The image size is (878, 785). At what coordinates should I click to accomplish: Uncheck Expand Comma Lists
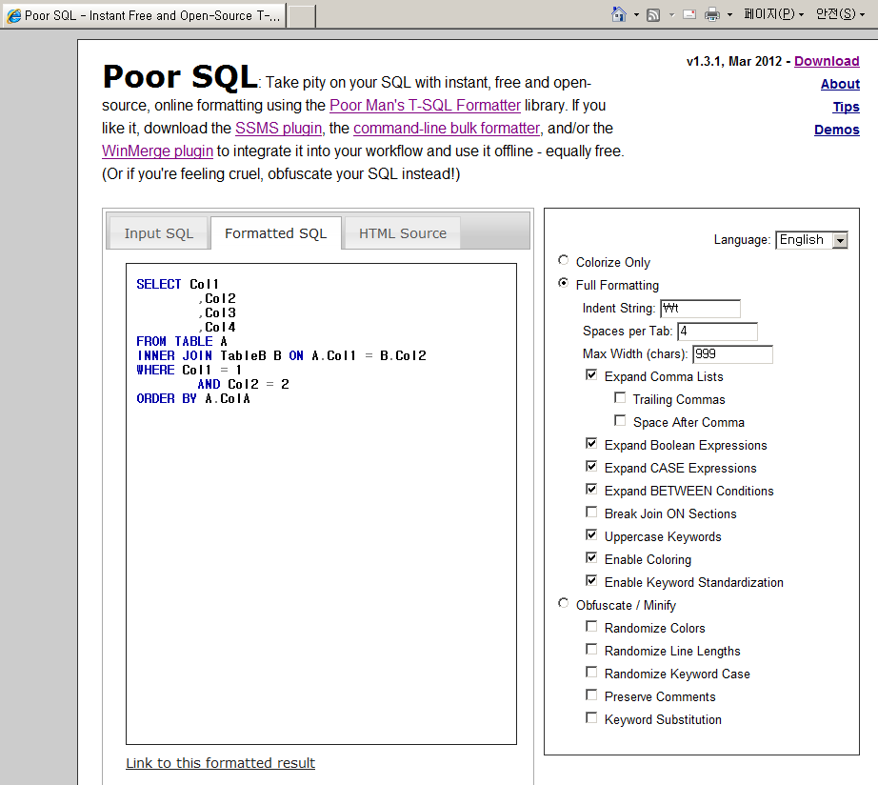pos(591,374)
